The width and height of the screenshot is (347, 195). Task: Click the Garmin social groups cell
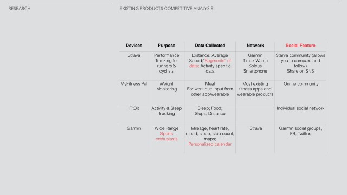[300, 131]
